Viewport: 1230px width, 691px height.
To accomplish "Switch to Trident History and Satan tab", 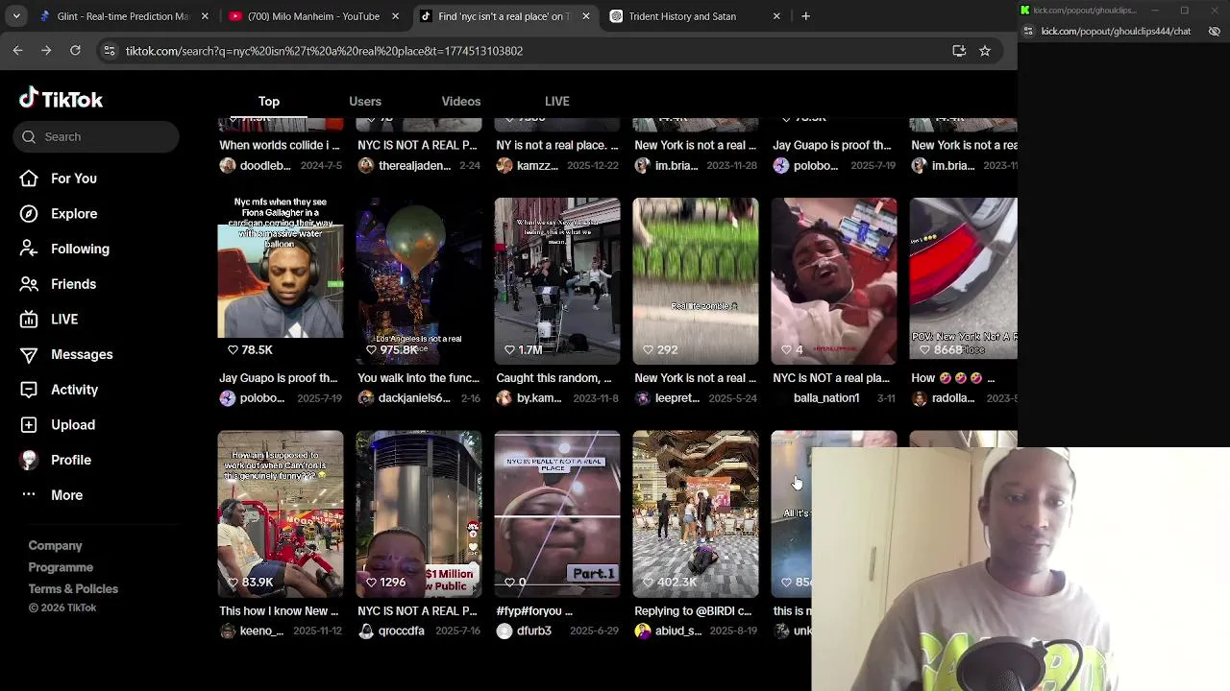I will point(696,16).
